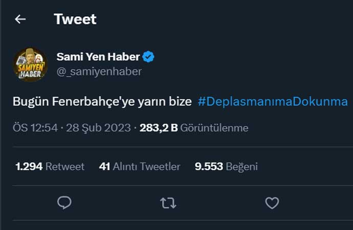
Task: Click the reply speech bubble icon
Action: pos(64,203)
